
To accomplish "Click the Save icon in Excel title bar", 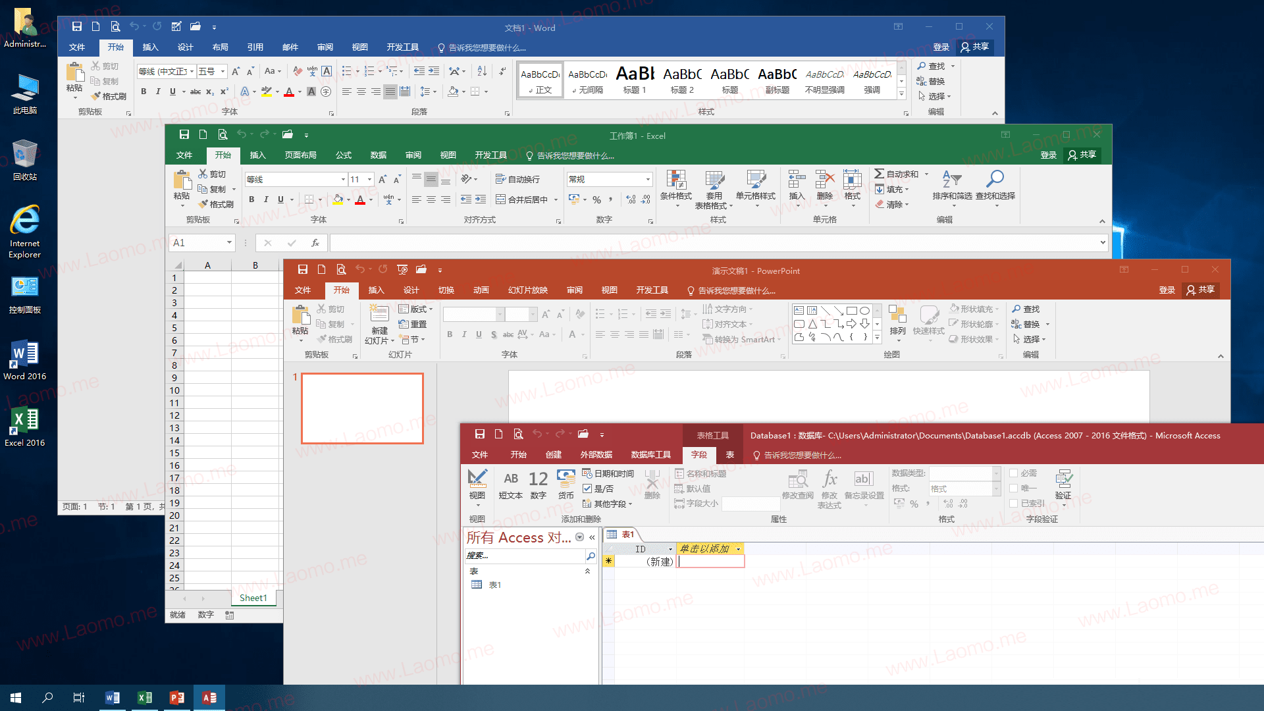I will (184, 135).
